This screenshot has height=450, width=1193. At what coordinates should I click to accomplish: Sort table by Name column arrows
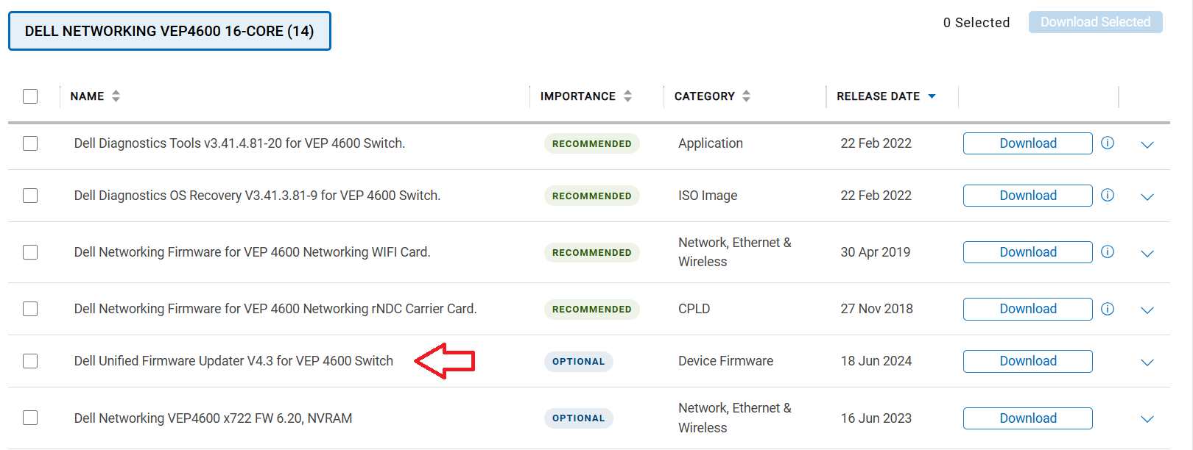(116, 96)
